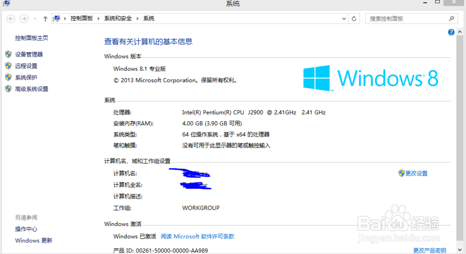Expand the arrow after 系统和安全 breadcrumb
466x254 pixels.
click(137, 19)
